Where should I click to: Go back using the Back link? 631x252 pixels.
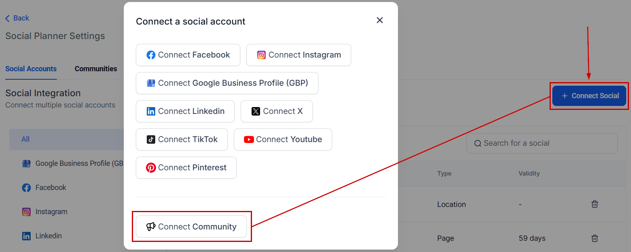pyautogui.click(x=17, y=18)
